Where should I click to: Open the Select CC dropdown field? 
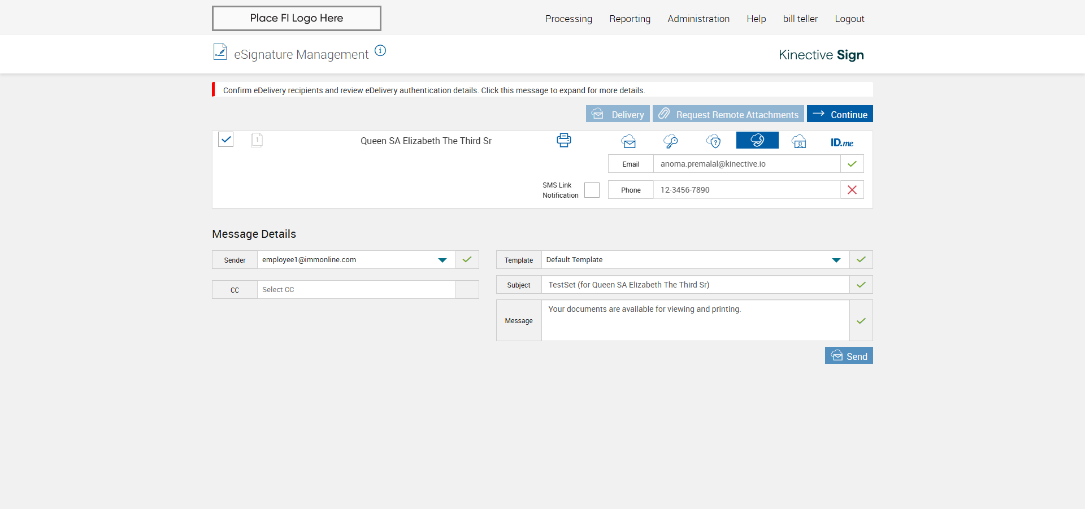click(x=356, y=290)
